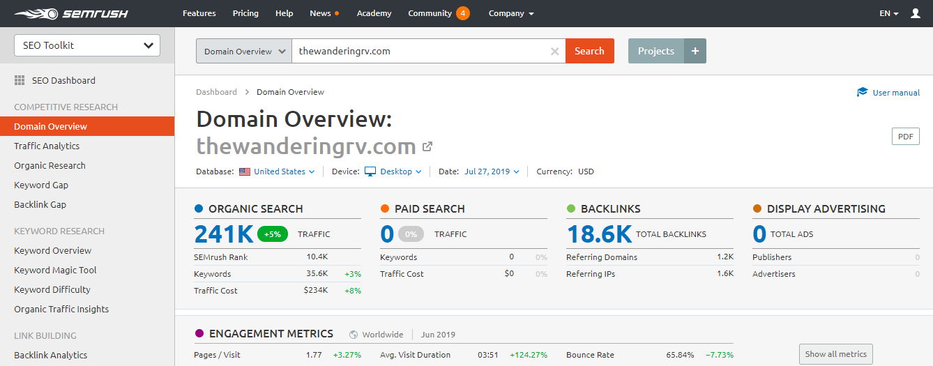Open Community in top navigation

[x=430, y=13]
